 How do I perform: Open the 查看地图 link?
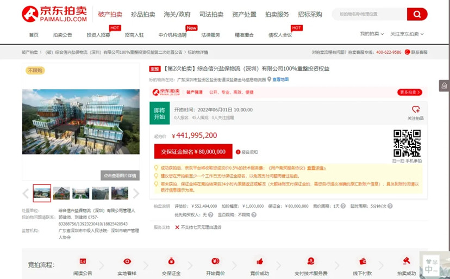(x=280, y=79)
